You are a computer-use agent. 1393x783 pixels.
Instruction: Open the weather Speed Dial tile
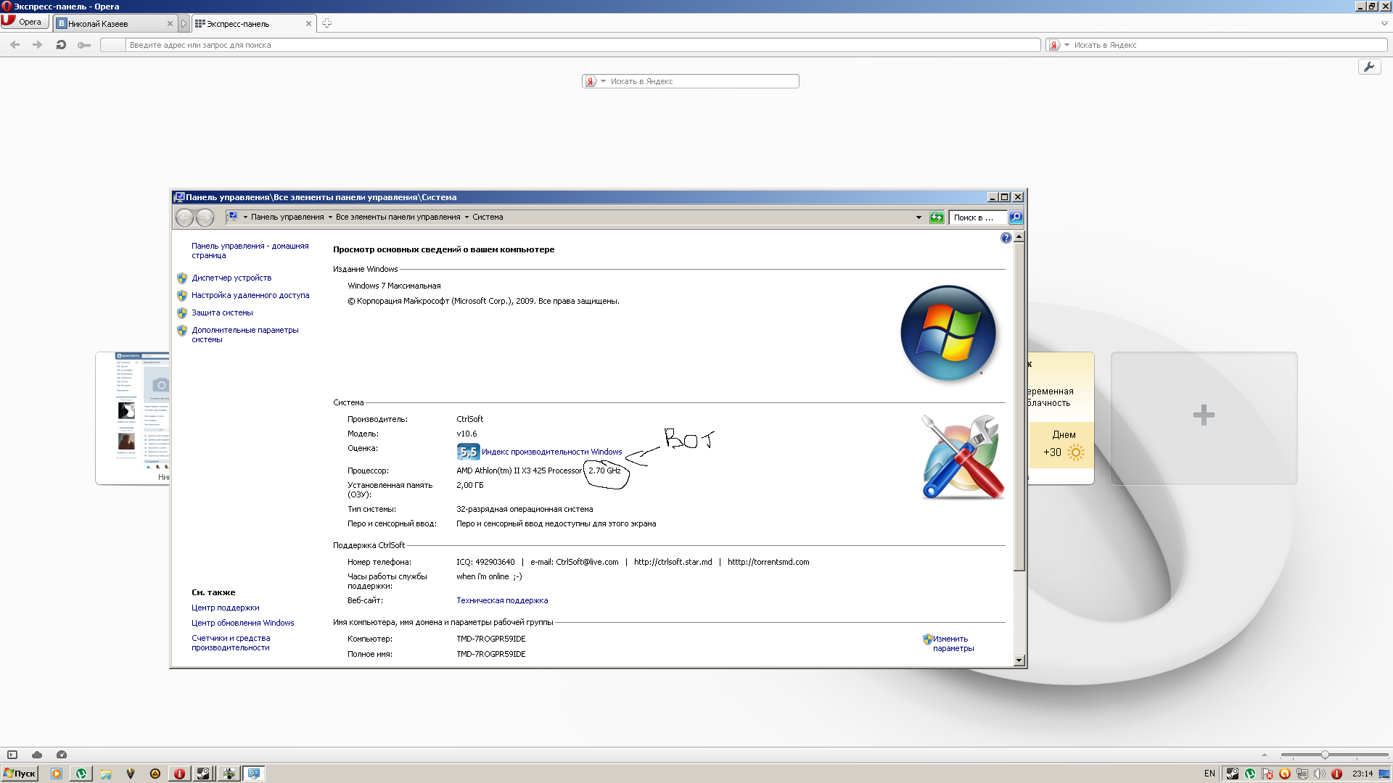[x=1060, y=418]
